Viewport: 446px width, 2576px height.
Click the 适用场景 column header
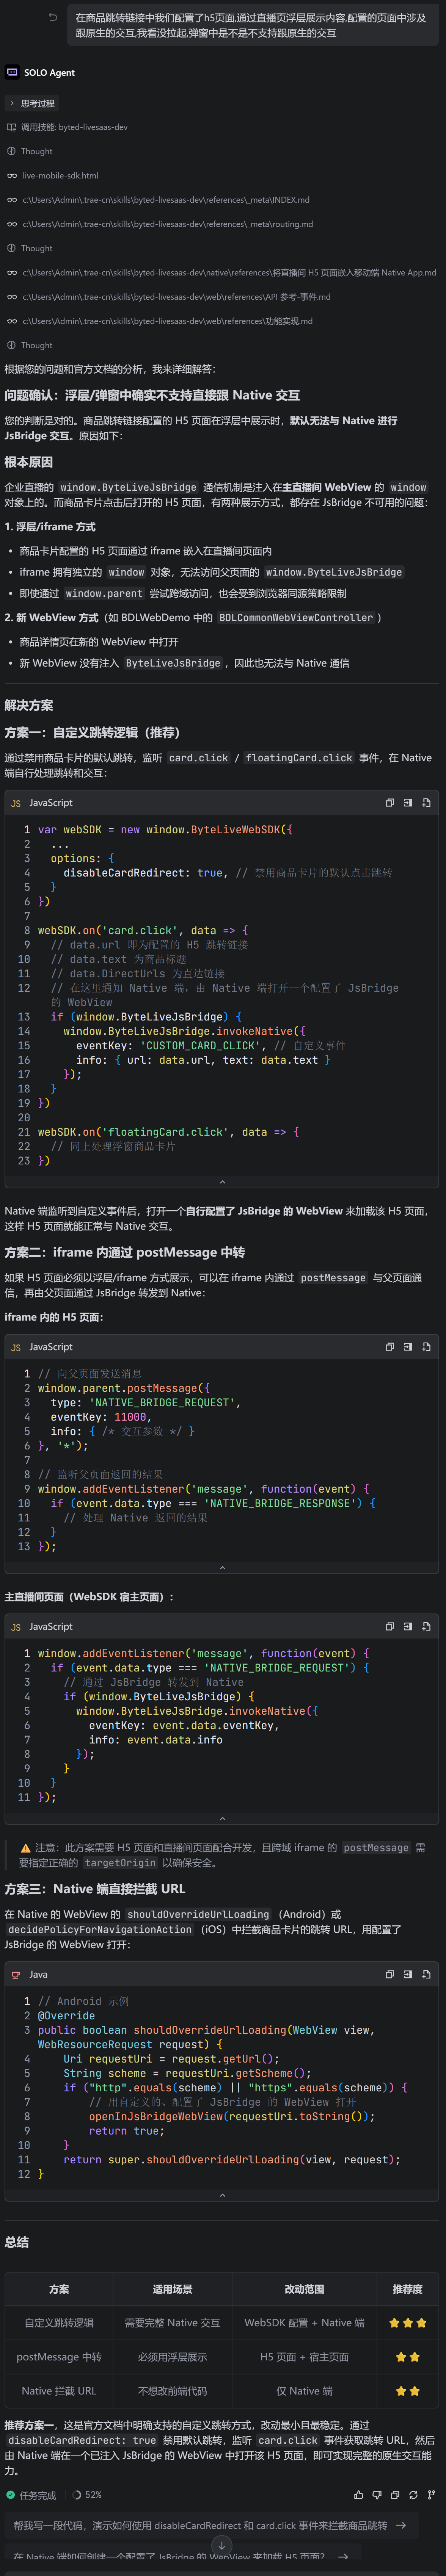tap(172, 2289)
